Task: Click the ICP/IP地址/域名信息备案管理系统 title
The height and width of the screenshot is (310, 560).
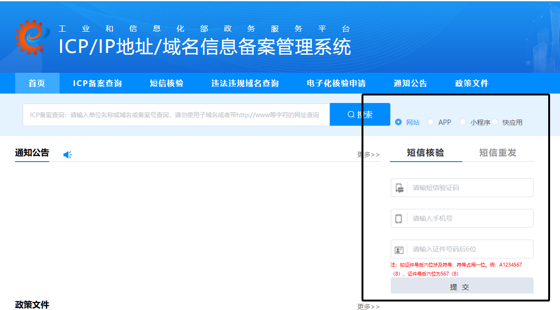Action: pyautogui.click(x=205, y=47)
